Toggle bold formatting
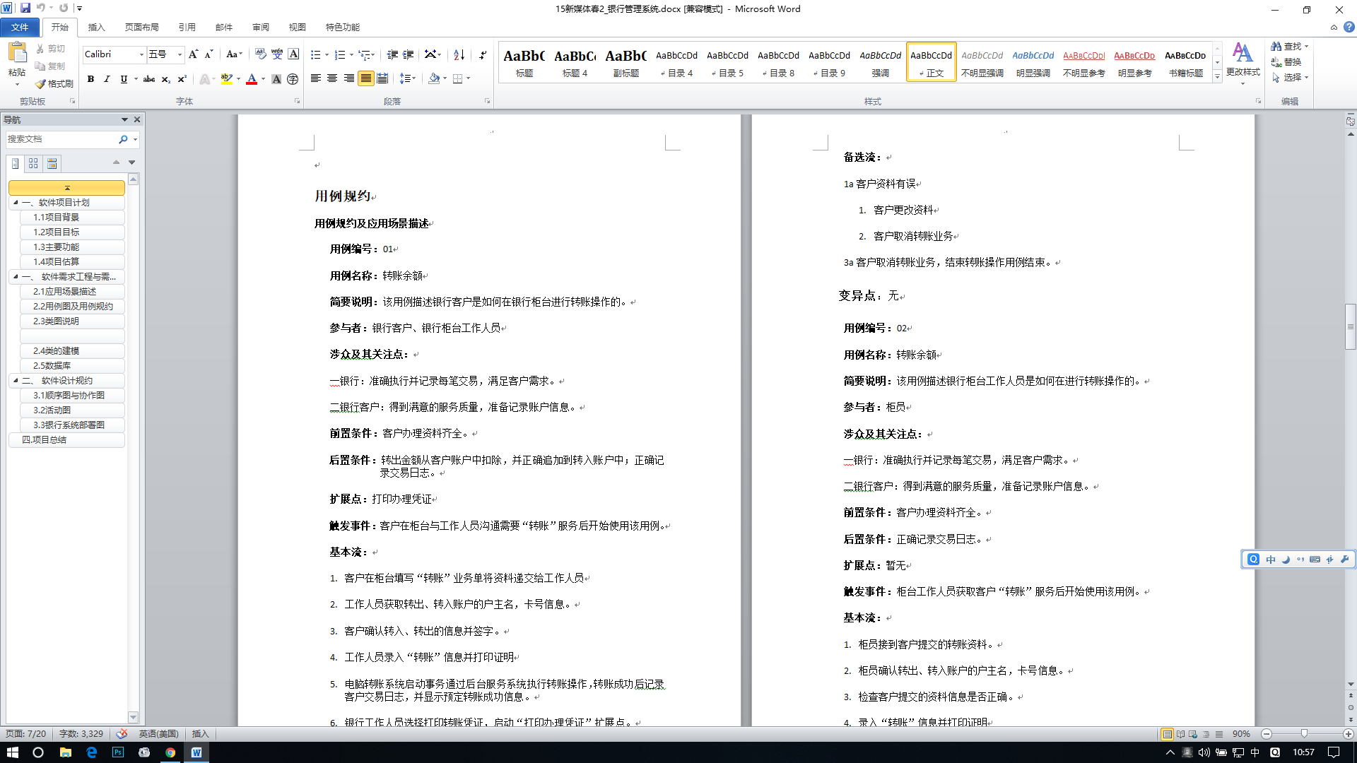This screenshot has height=763, width=1357. (90, 79)
